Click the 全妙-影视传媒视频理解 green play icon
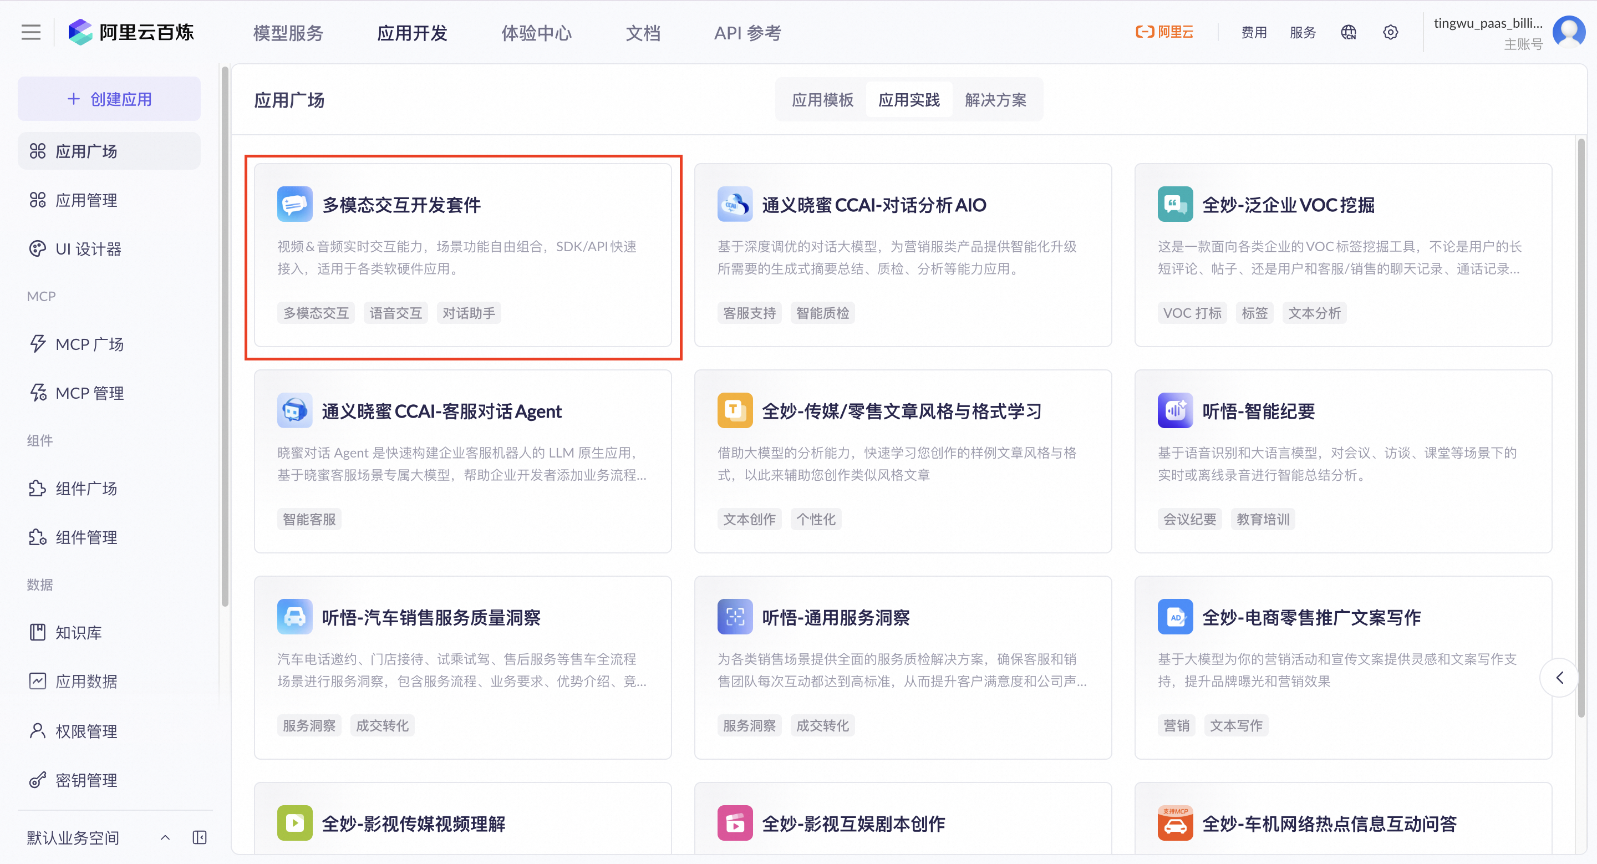Viewport: 1597px width, 864px height. pyautogui.click(x=294, y=822)
